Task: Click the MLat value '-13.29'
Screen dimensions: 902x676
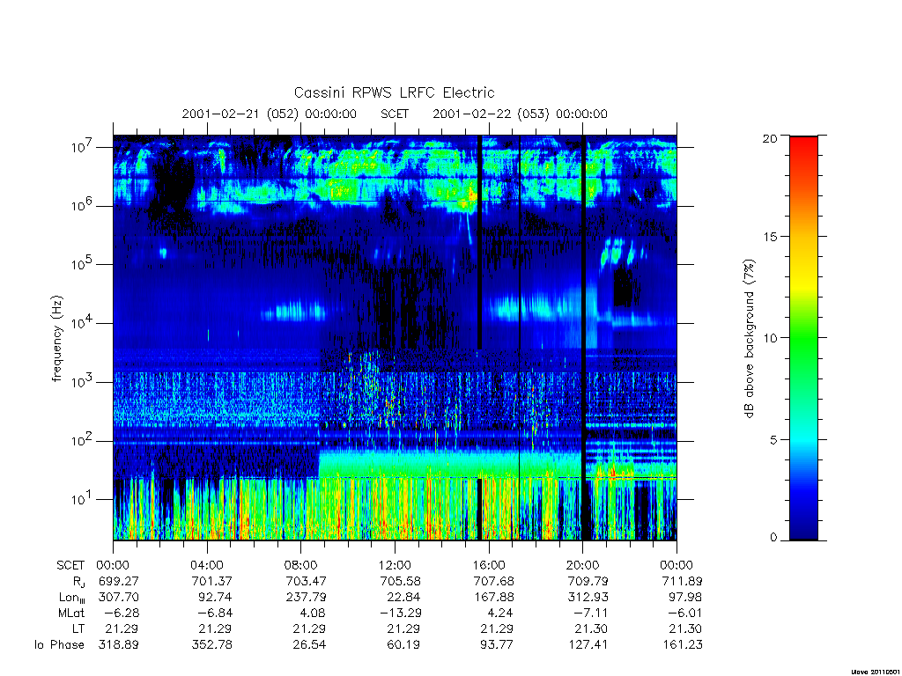Action: point(401,614)
